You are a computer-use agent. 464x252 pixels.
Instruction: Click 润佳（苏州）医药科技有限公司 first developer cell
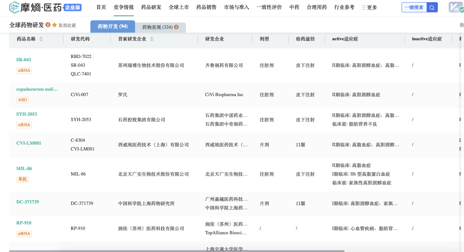coord(151,228)
